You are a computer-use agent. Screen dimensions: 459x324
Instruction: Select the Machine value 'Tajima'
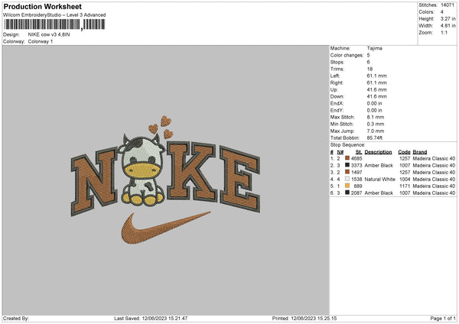coord(374,48)
